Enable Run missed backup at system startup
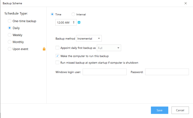Viewport: 193px width, 118px height. click(x=58, y=63)
